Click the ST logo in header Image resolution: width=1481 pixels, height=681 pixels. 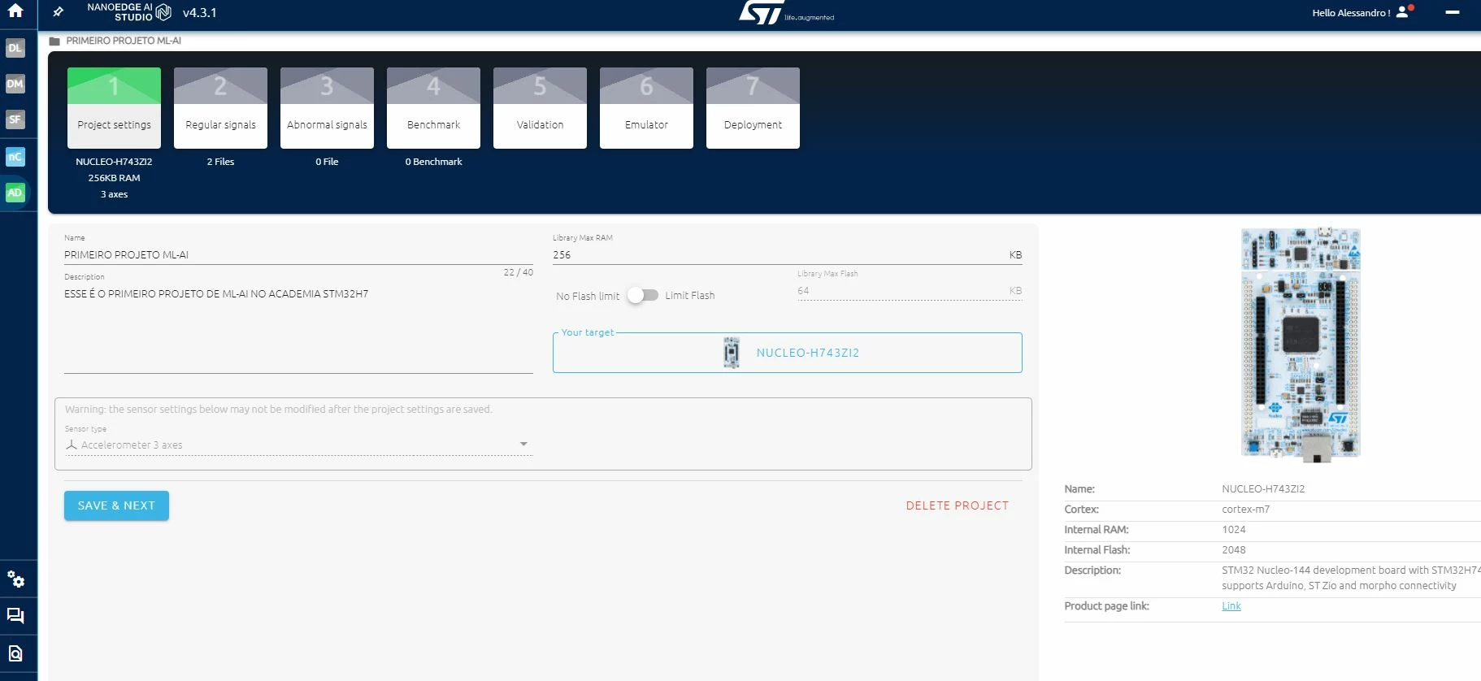(x=786, y=12)
